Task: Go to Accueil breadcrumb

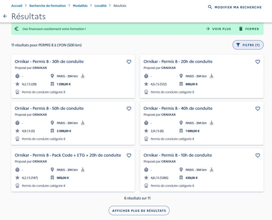Action: [x=17, y=6]
